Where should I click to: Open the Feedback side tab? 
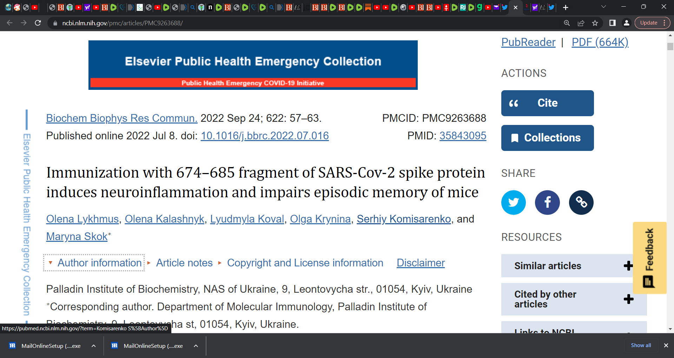[649, 258]
